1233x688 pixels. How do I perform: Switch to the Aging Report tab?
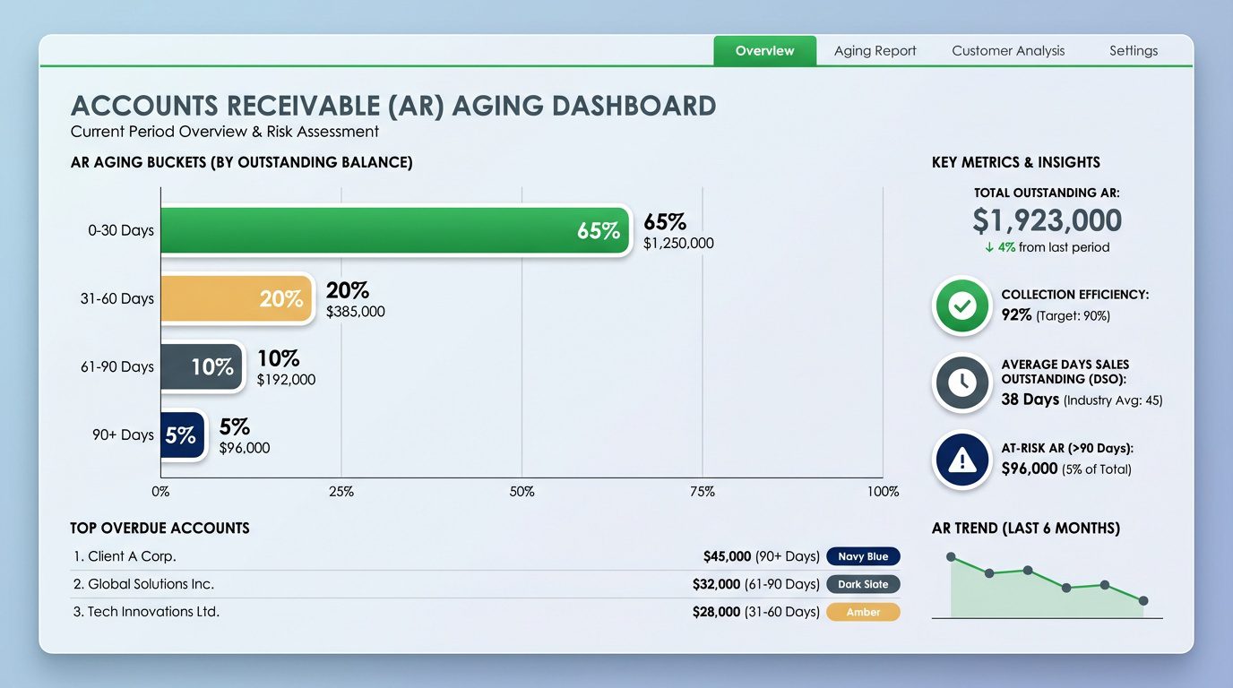(875, 50)
